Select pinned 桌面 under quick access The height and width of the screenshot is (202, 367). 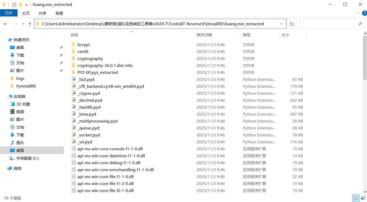pyautogui.click(x=20, y=47)
